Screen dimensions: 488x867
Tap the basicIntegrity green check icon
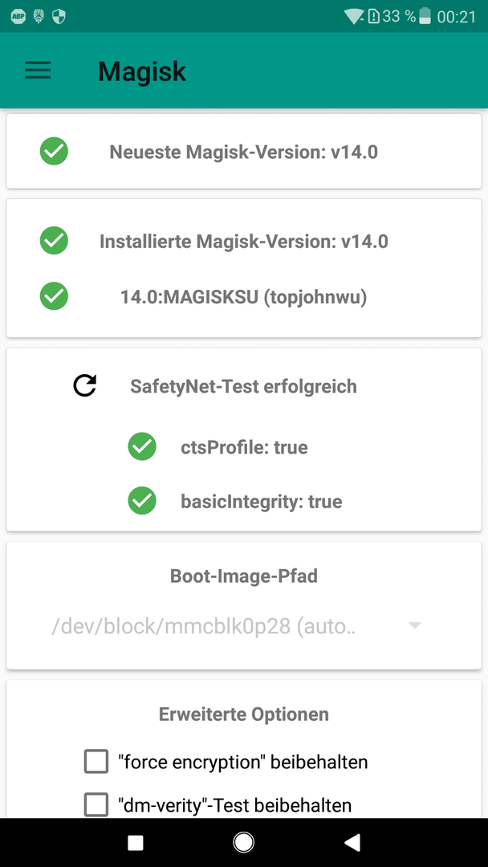142,501
